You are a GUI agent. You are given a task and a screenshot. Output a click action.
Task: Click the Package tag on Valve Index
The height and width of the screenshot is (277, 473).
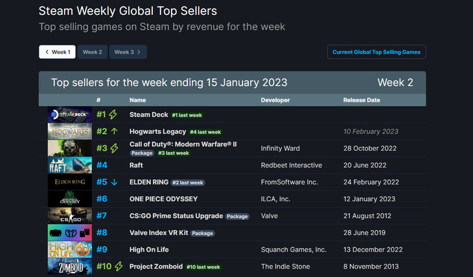(202, 233)
